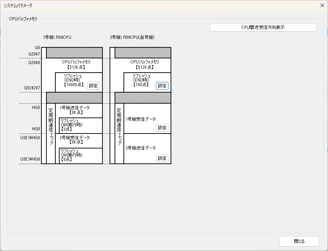Click the G524287 address label
The height and width of the screenshot is (251, 328).
point(32,88)
